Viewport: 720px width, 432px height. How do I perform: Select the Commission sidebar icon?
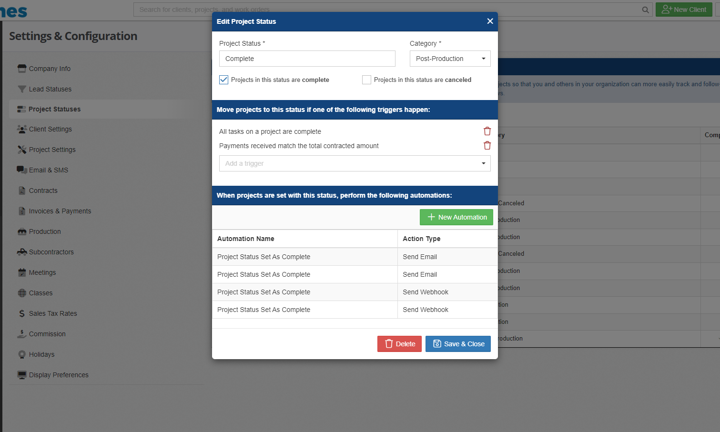22,333
